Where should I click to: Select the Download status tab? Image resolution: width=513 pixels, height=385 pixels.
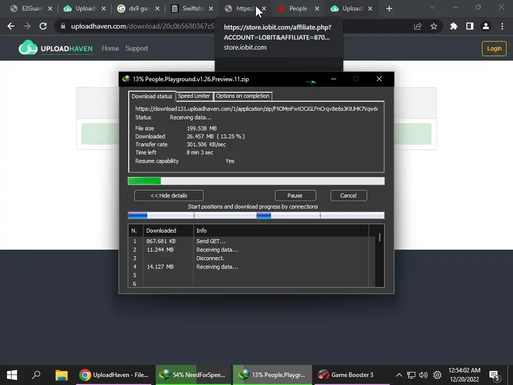152,96
